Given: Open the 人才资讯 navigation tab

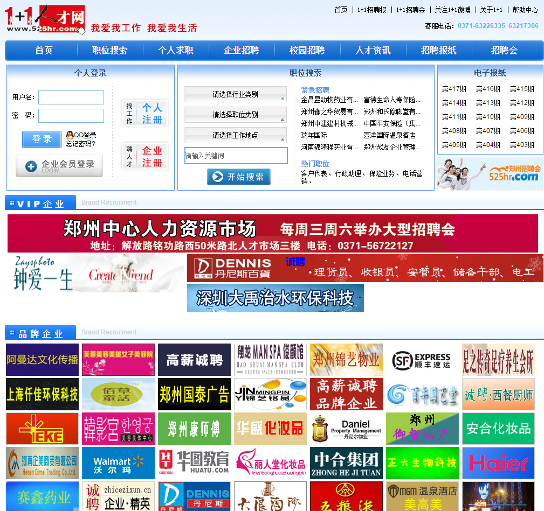Looking at the screenshot, I should click(373, 50).
